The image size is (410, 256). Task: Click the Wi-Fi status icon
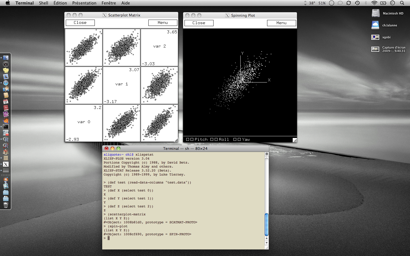pos(374,3)
